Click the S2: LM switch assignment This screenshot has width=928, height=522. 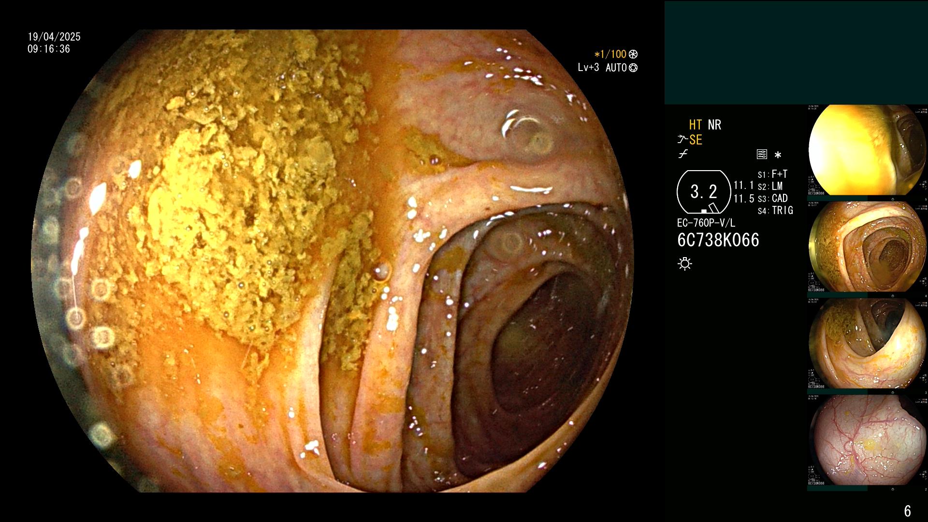point(770,186)
